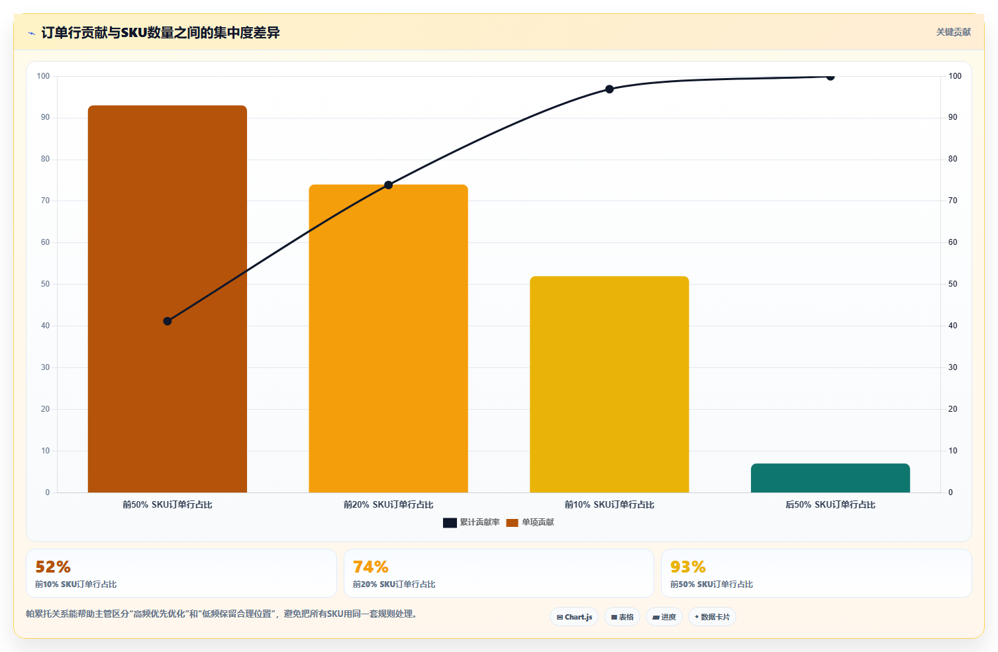Image resolution: width=998 pixels, height=652 pixels.
Task: Click the line point near value 97
Action: [609, 89]
